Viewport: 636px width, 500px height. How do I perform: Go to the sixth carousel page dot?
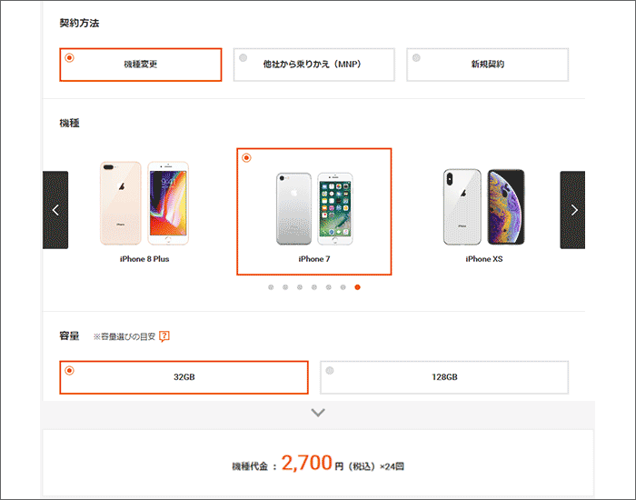pos(343,287)
